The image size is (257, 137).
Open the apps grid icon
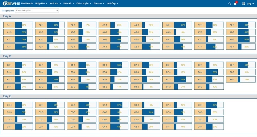click(243, 4)
